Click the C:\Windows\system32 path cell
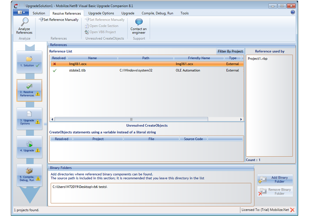 (136, 70)
